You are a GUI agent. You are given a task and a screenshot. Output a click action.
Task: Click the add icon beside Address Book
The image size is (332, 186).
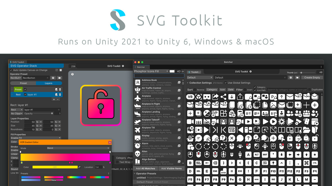(x=179, y=82)
